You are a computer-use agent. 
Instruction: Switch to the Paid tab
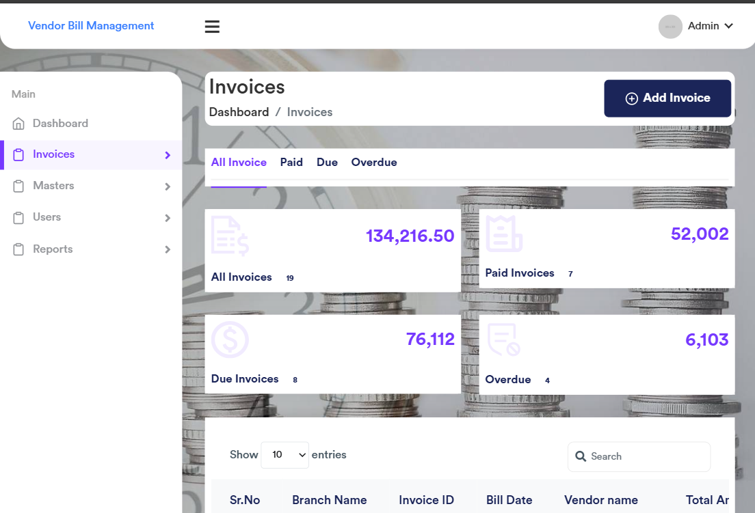point(291,163)
